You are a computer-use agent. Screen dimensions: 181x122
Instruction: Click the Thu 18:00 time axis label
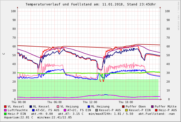click(x=126, y=102)
